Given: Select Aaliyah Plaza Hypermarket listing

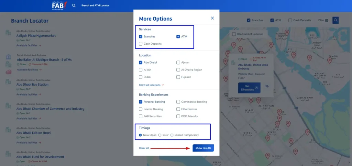Looking at the screenshot, I should point(36,36).
